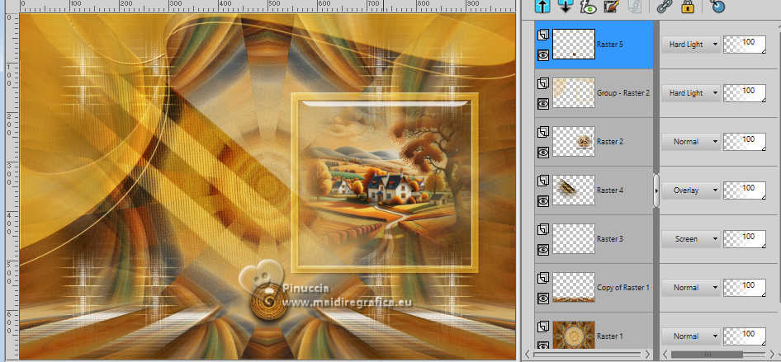
Task: Hide the Raster 3 layer
Action: 543,250
